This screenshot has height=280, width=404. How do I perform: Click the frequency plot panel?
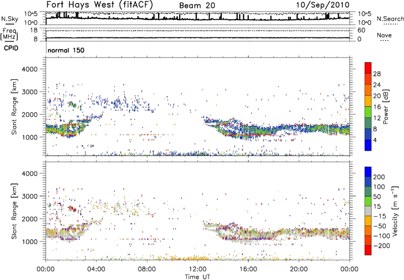[x=197, y=34]
